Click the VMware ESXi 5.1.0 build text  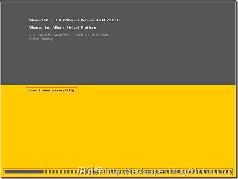tap(75, 20)
